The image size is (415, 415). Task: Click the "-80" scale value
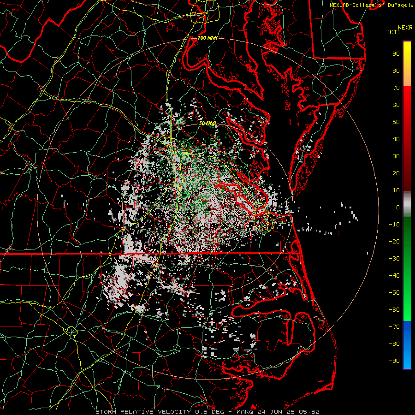coord(394,344)
